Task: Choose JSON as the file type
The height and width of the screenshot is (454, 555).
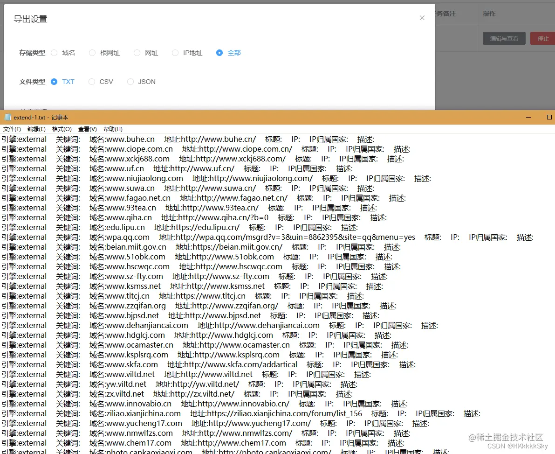Action: [130, 82]
